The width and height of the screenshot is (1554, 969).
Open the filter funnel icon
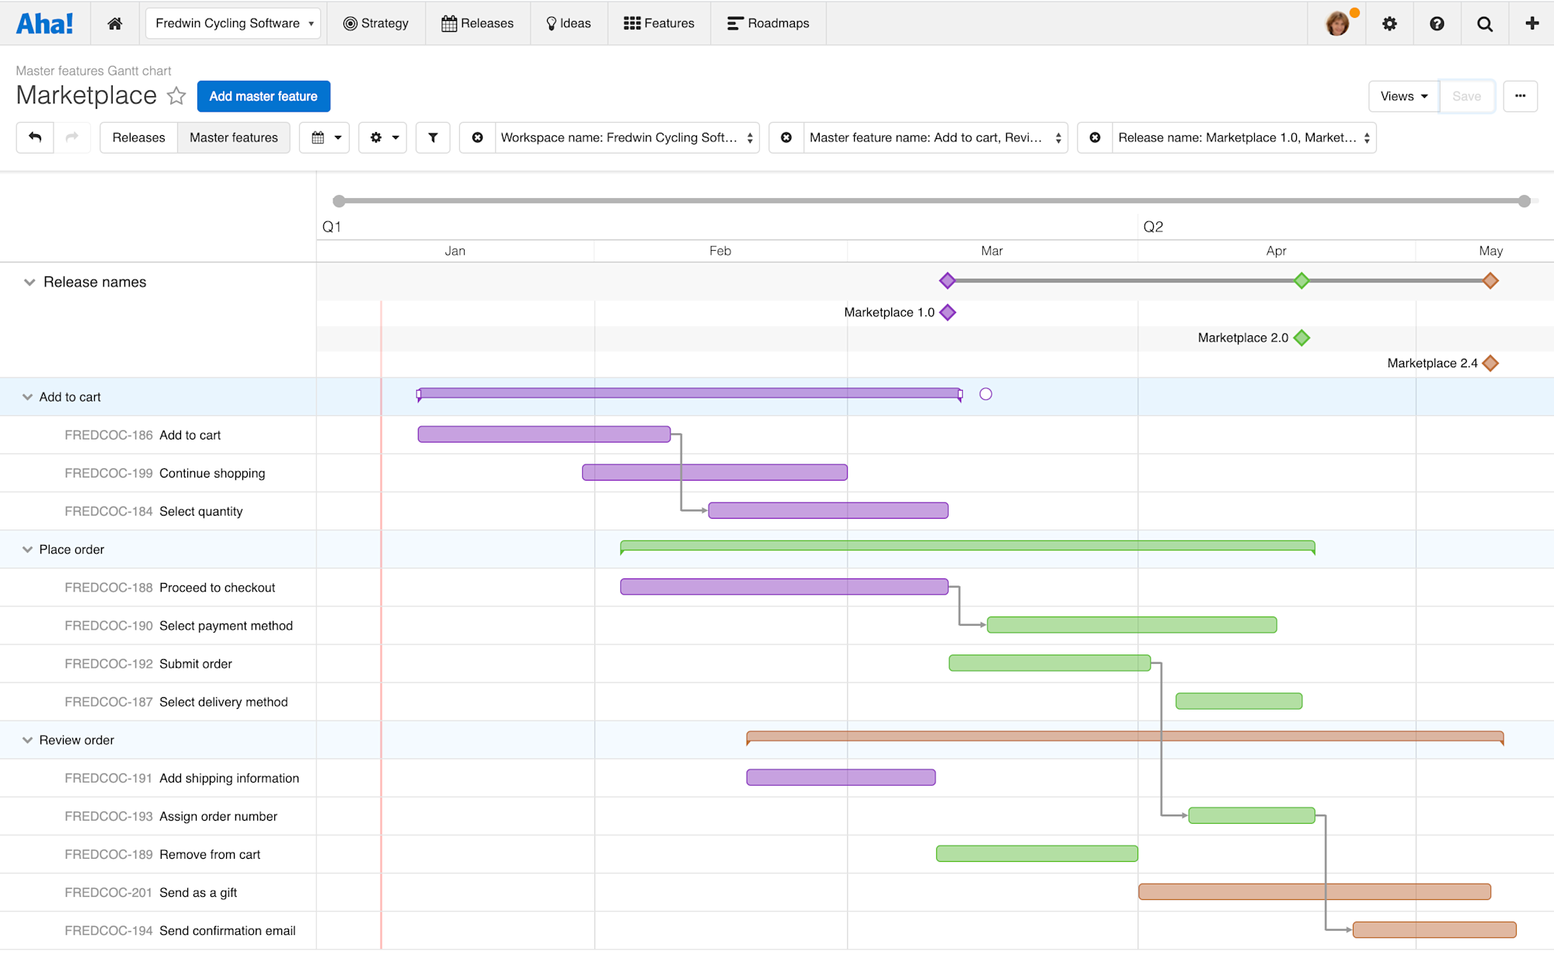pyautogui.click(x=433, y=137)
